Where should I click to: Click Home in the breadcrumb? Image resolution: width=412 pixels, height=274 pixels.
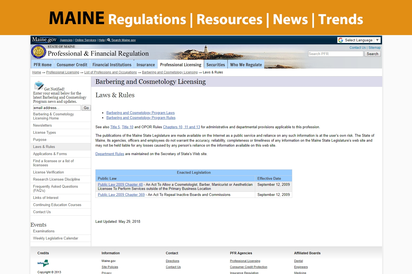point(37,72)
